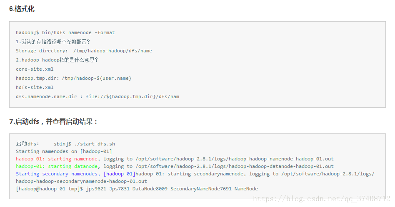Screen dimensions: 395x207
Task: Click the secondarynamenode-hadoop-01.out log filename
Action: [x=81, y=181]
